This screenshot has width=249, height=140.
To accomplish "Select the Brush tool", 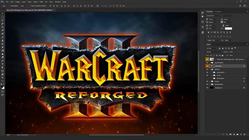I will click(x=3, y=37).
